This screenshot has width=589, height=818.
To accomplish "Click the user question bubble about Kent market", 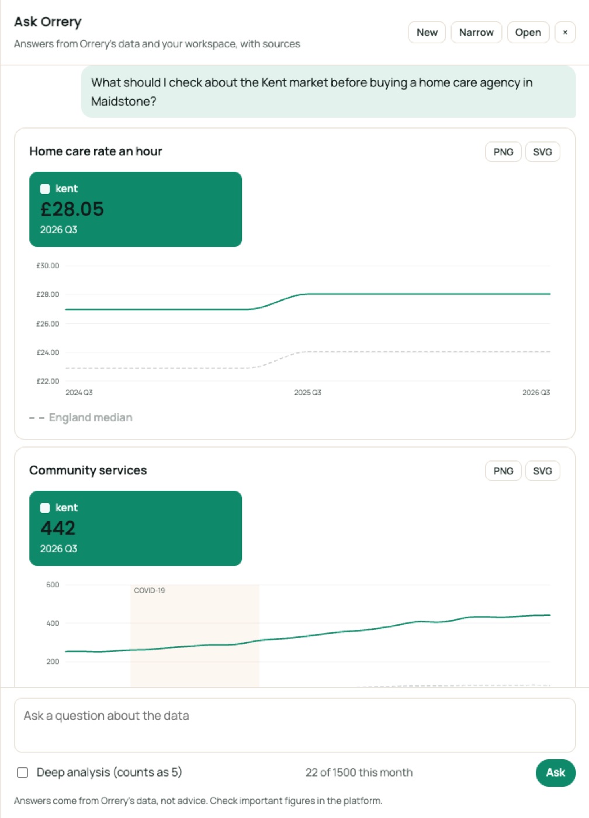I will click(328, 92).
